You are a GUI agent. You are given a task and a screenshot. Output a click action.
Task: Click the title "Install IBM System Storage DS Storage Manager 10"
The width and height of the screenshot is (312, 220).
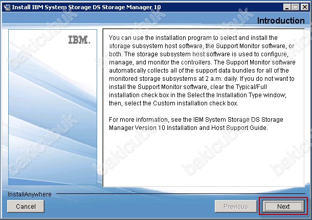(x=86, y=7)
